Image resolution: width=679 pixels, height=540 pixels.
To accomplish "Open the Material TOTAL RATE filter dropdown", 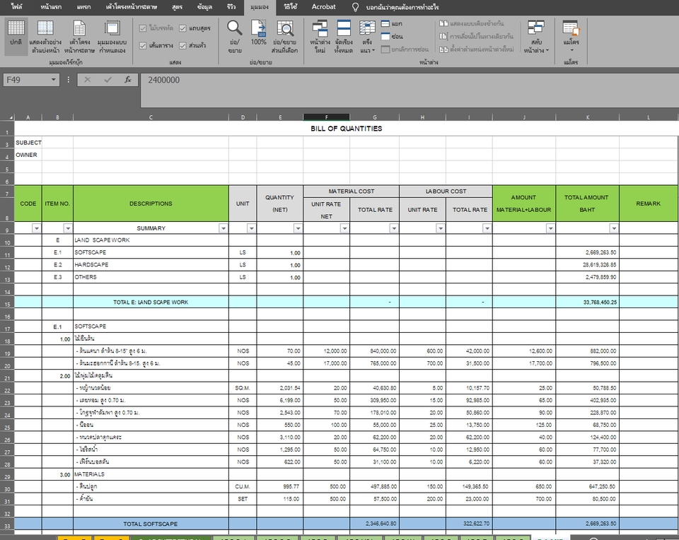I will pyautogui.click(x=394, y=228).
